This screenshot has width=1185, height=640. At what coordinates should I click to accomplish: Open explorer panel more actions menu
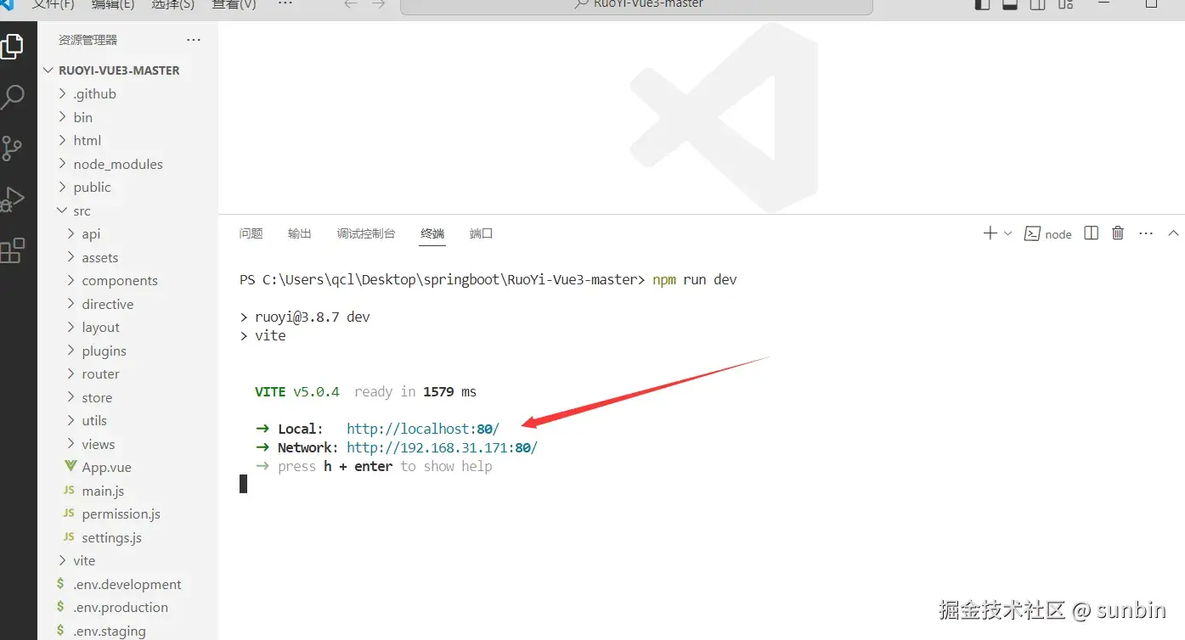coord(194,40)
